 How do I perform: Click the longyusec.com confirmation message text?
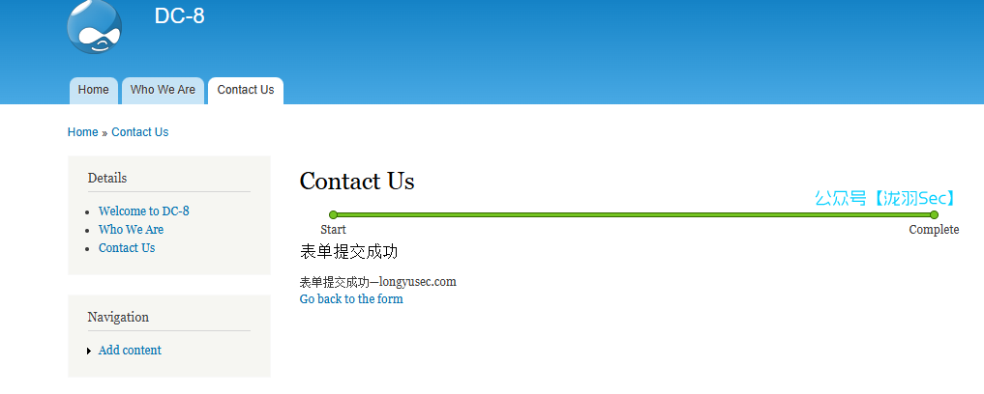[x=377, y=282]
